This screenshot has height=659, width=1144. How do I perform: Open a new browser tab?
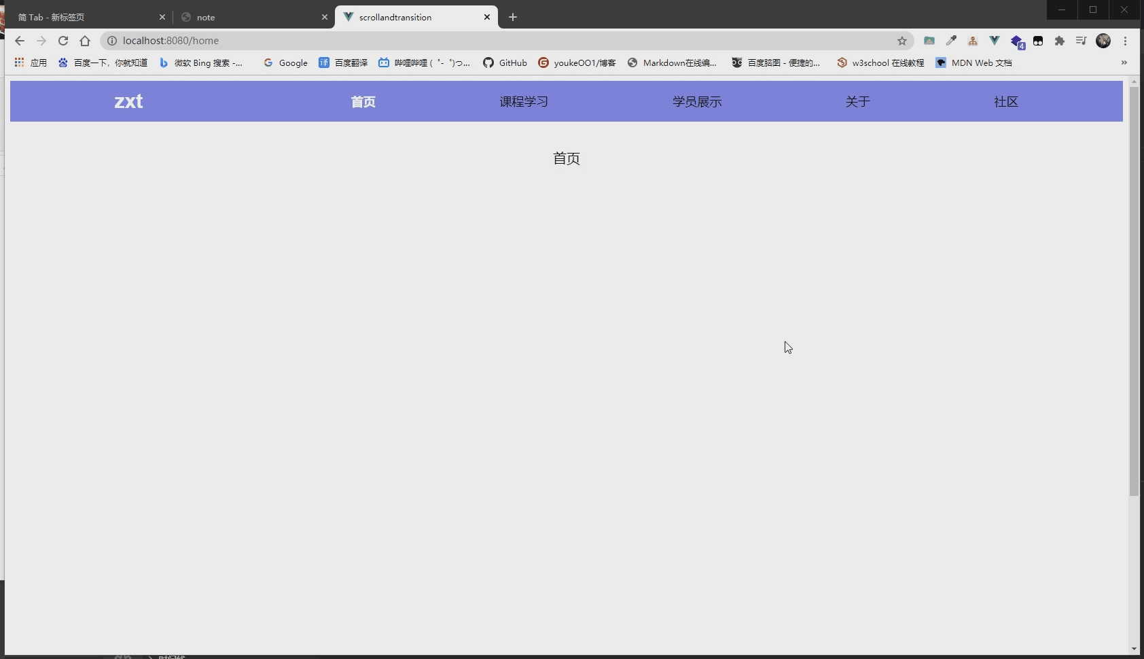click(x=513, y=17)
